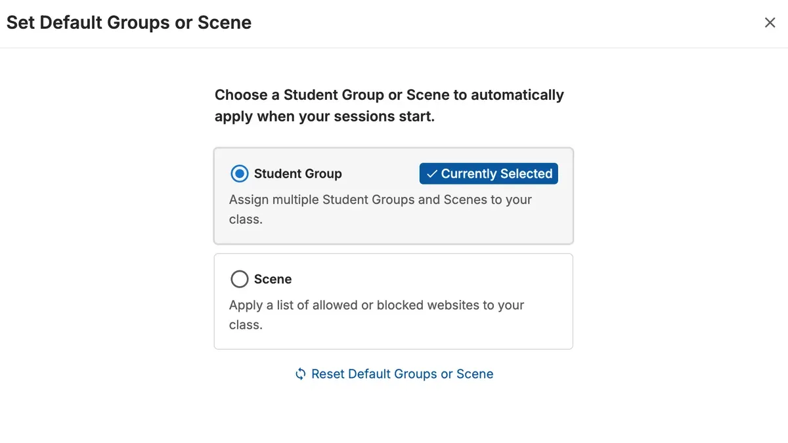This screenshot has width=788, height=443.
Task: Select the Scene radio button
Action: click(240, 279)
